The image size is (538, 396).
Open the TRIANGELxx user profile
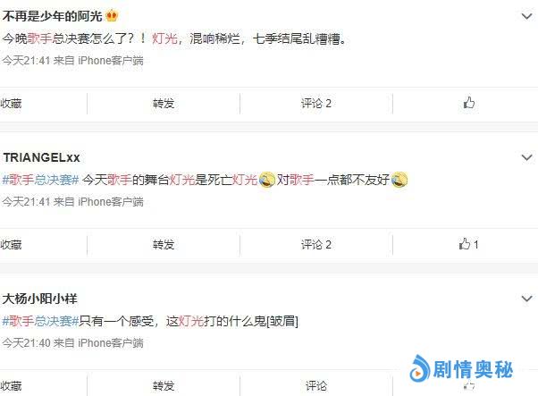pyautogui.click(x=41, y=157)
